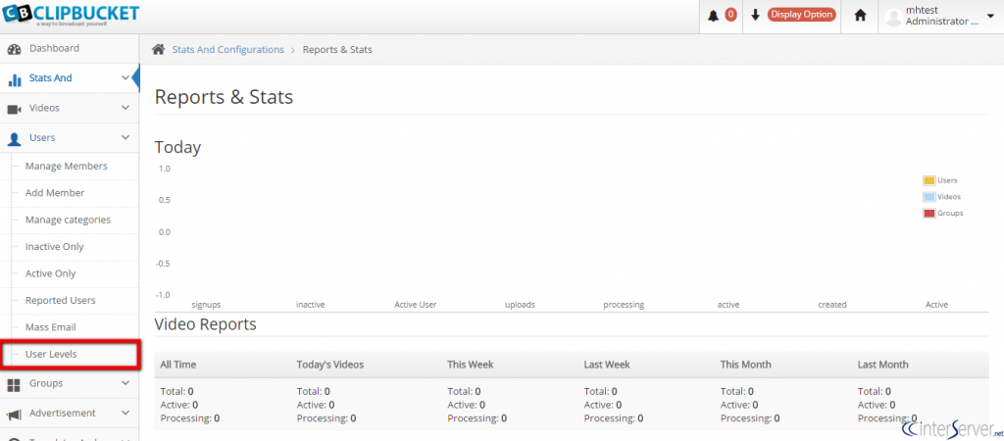Click the All Time column header

pyautogui.click(x=178, y=365)
